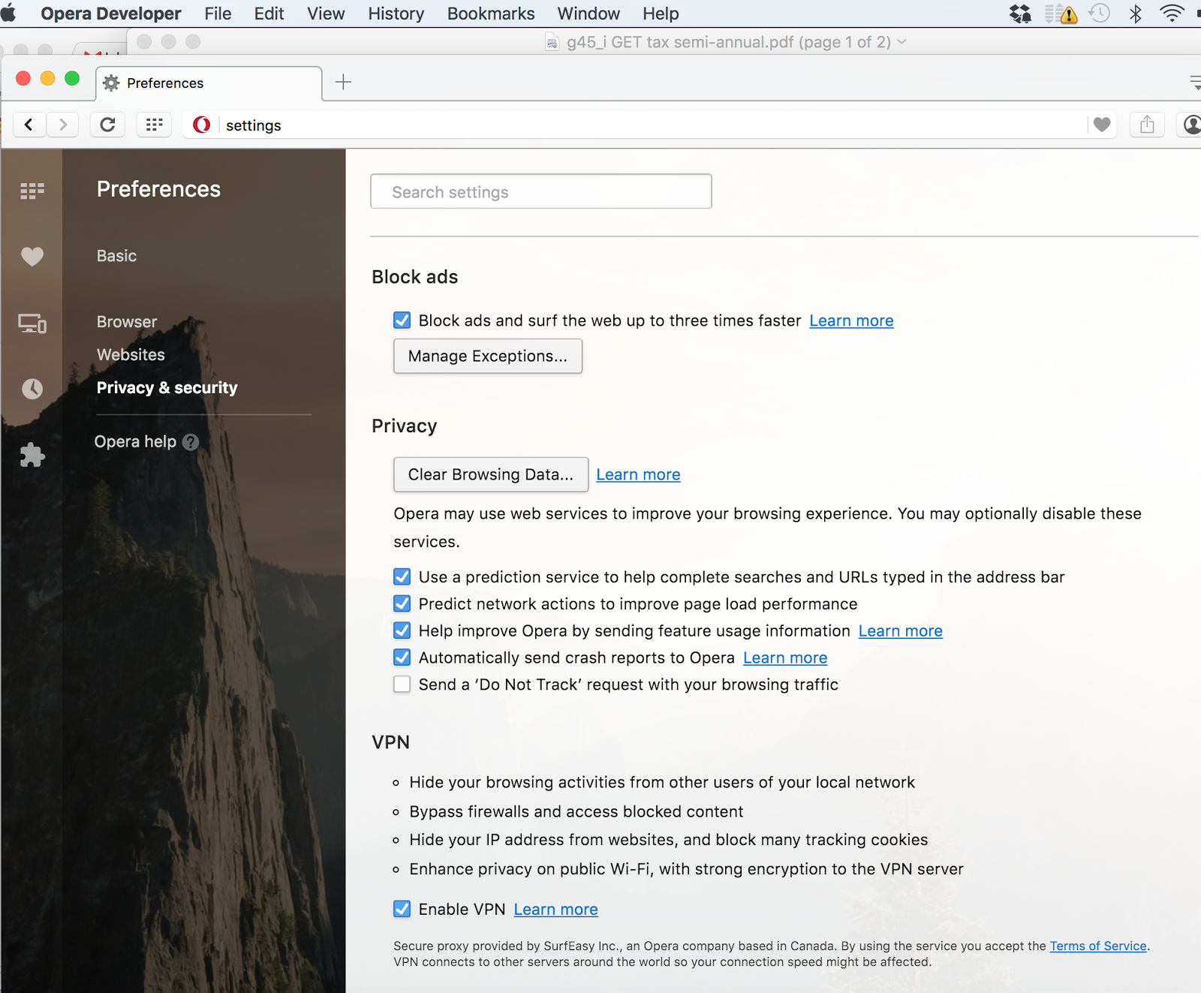This screenshot has height=993, width=1201.
Task: Open Time Machine menu bar icon
Action: click(1100, 14)
